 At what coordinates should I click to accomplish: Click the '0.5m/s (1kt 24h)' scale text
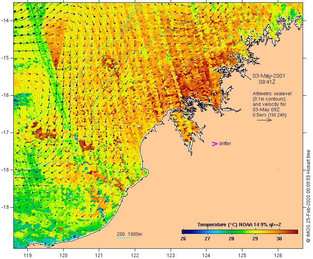(x=269, y=115)
